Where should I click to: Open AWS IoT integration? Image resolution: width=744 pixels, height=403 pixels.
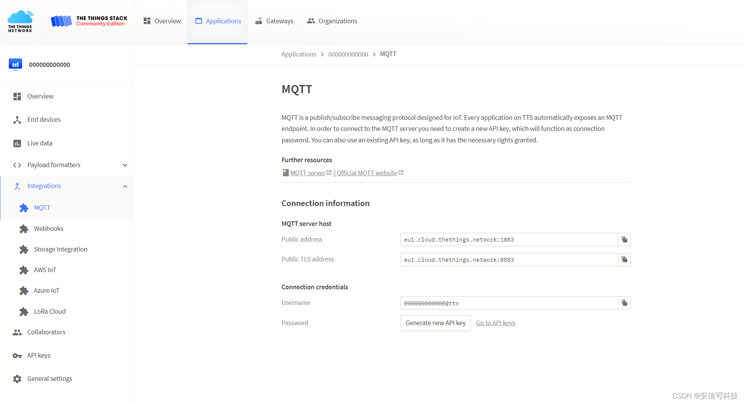[66, 270]
